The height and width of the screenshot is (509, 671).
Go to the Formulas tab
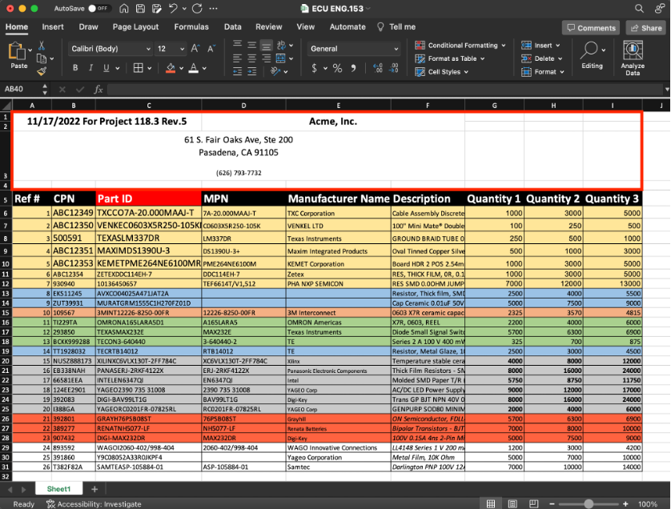pyautogui.click(x=191, y=27)
